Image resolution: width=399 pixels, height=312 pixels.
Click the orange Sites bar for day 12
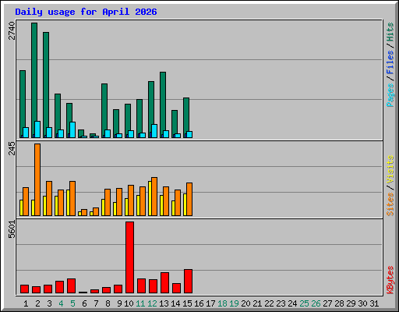click(x=154, y=197)
